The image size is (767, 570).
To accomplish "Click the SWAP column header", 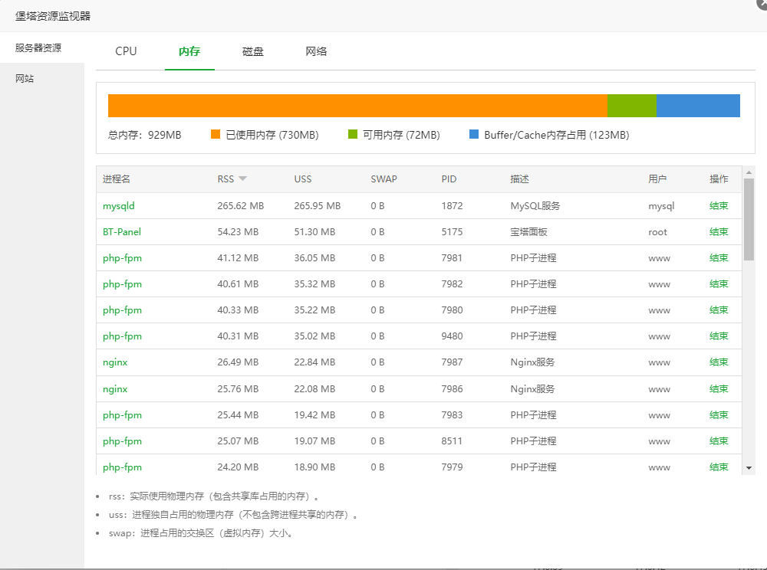I will (384, 179).
